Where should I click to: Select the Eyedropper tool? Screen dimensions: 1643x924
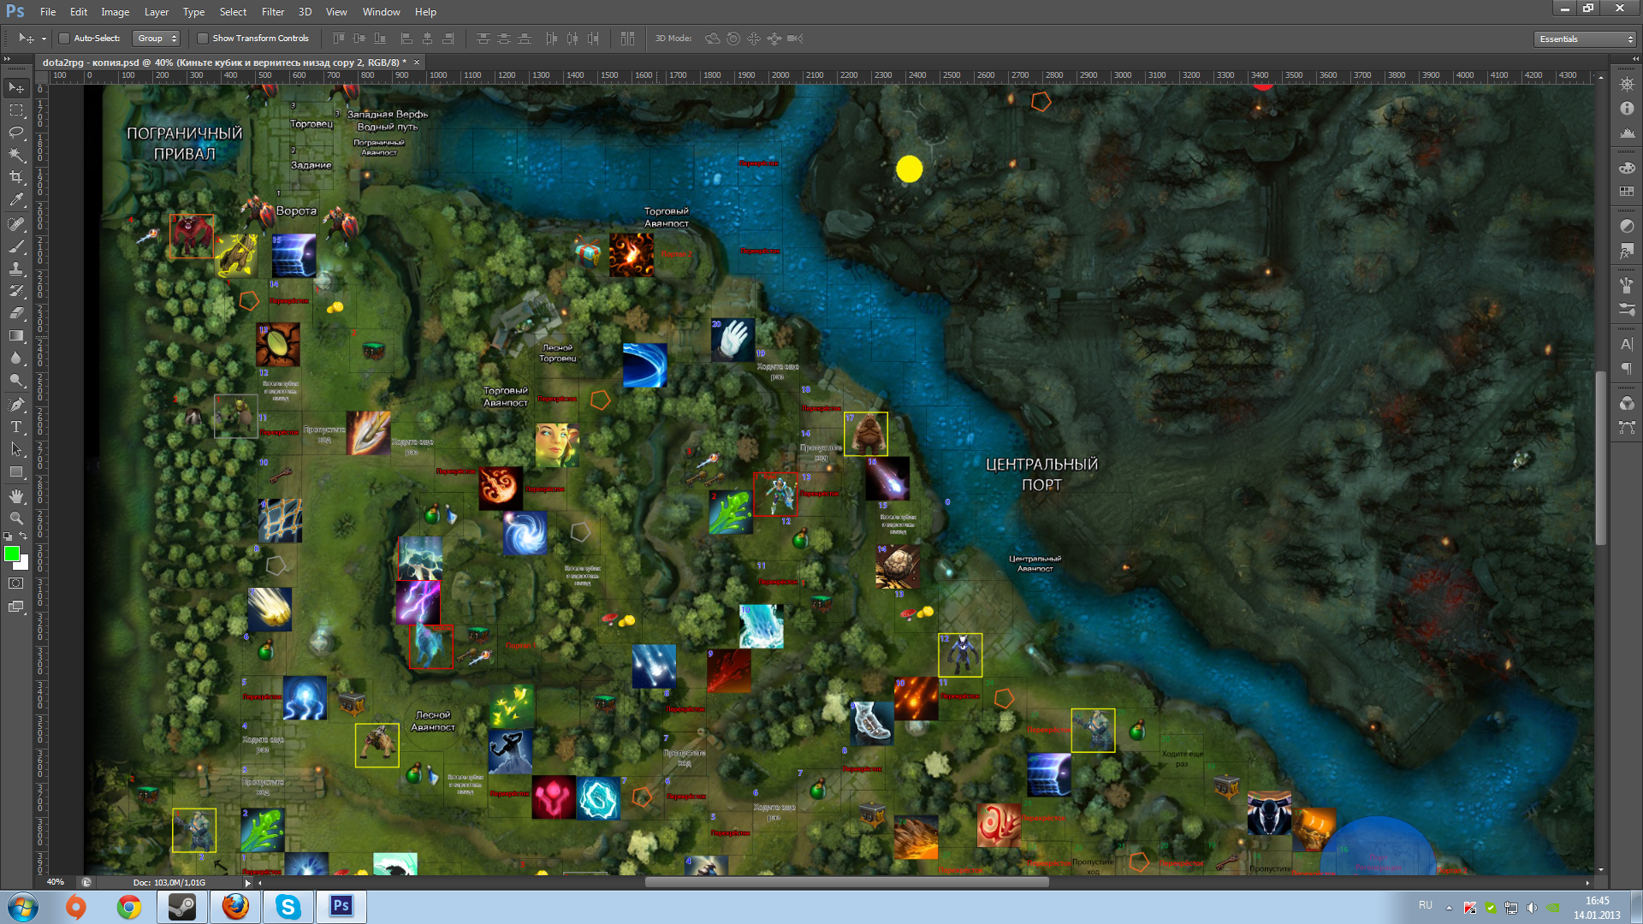(x=16, y=200)
